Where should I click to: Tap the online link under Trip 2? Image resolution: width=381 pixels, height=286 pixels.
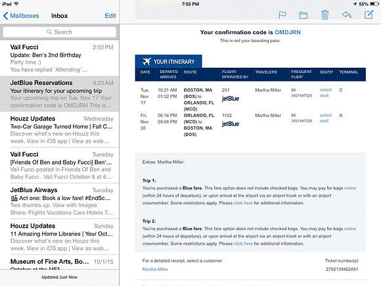(x=350, y=229)
